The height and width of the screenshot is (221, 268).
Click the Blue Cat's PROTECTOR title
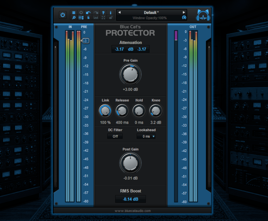pos(130,31)
